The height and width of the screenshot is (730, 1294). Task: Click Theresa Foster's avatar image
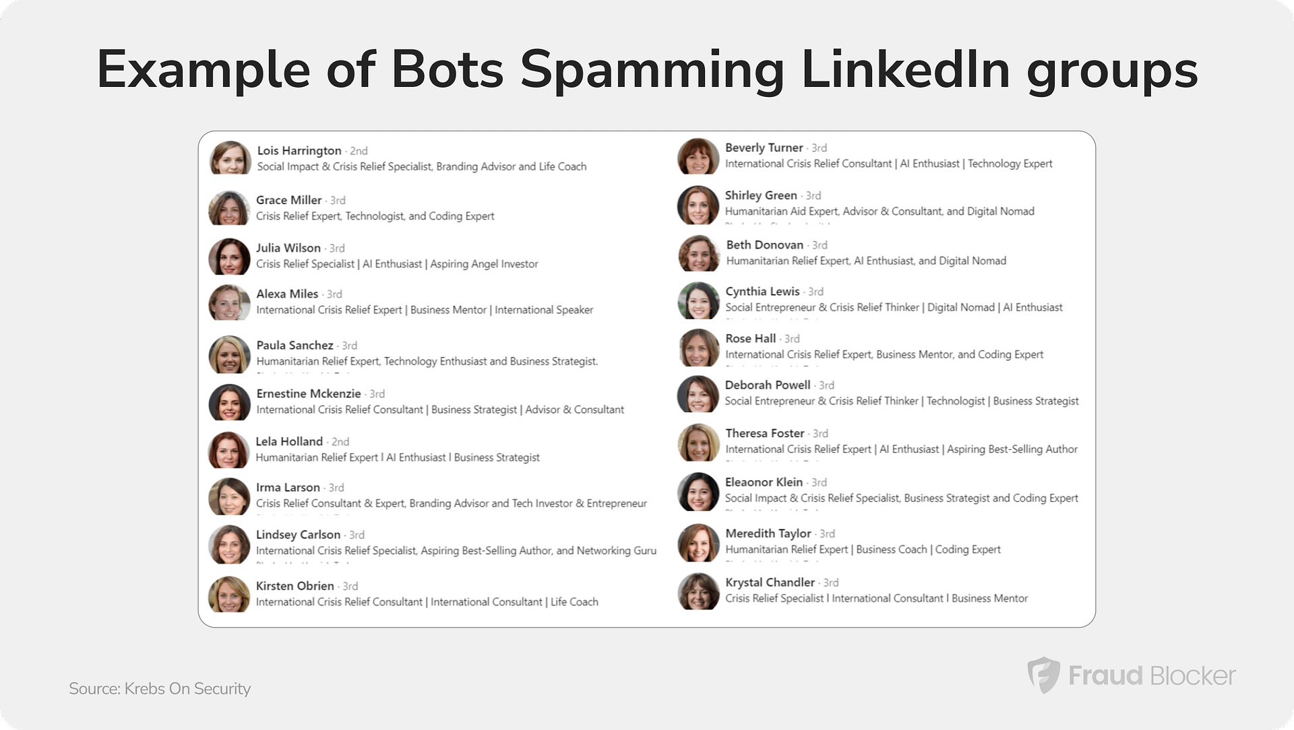[x=698, y=442]
